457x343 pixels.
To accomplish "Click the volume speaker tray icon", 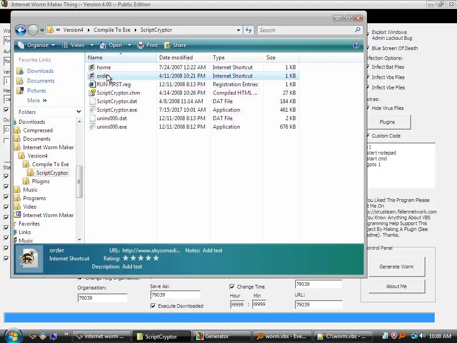I will [x=423, y=336].
